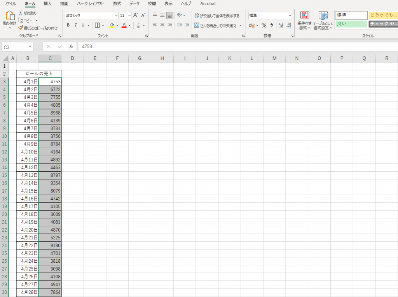This screenshot has height=297, width=398.
Task: Click the Format Painter (書式のコピー/貼り付け) icon
Action: [x=21, y=28]
